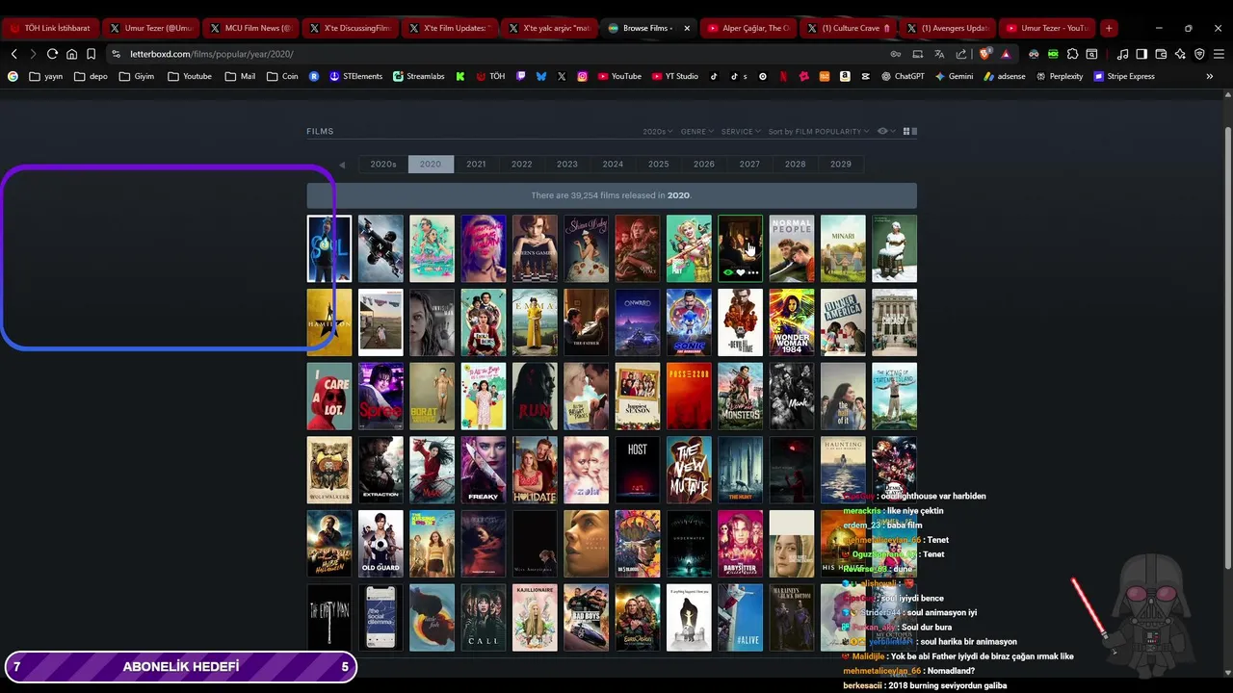1233x693 pixels.
Task: Show hidden bookmarks overflow chevron
Action: [1210, 76]
